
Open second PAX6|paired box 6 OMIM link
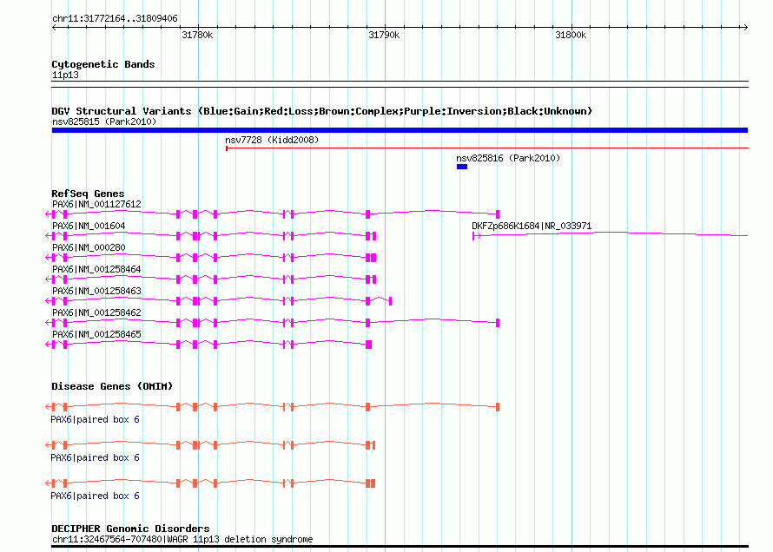(x=96, y=457)
